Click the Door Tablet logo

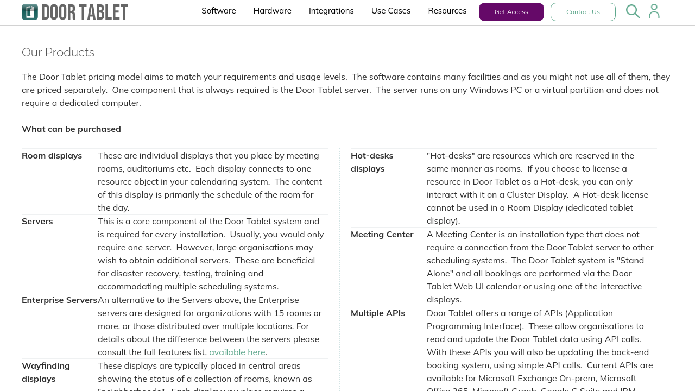[x=75, y=12]
